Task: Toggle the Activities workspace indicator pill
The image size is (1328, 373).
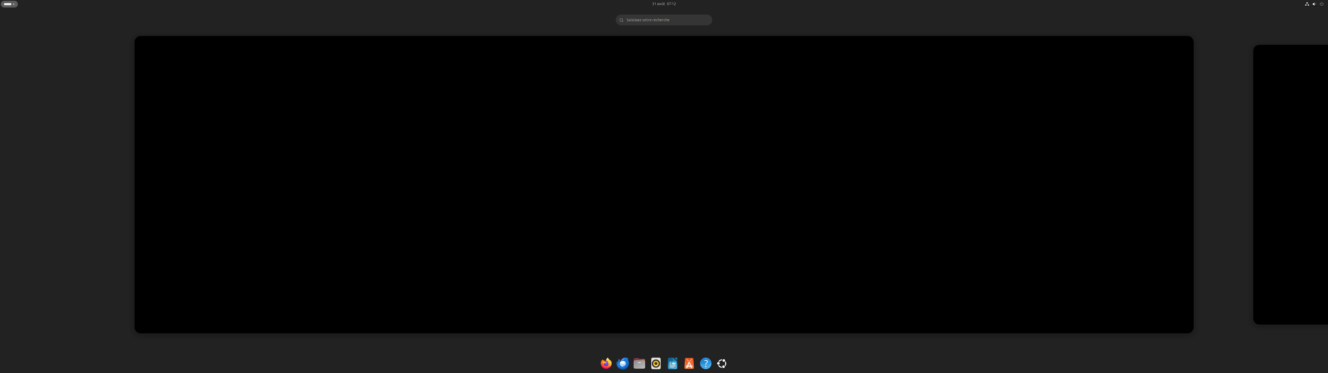Action: [x=9, y=4]
